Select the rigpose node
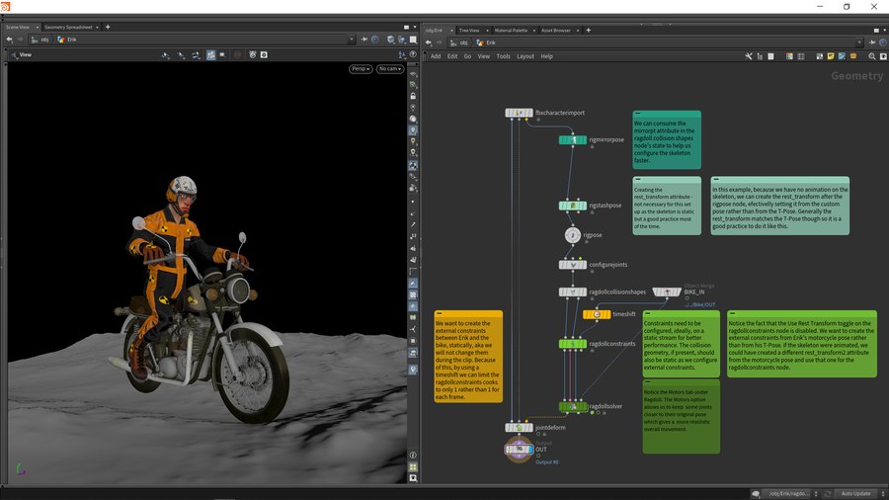889x500 pixels. pyautogui.click(x=573, y=236)
